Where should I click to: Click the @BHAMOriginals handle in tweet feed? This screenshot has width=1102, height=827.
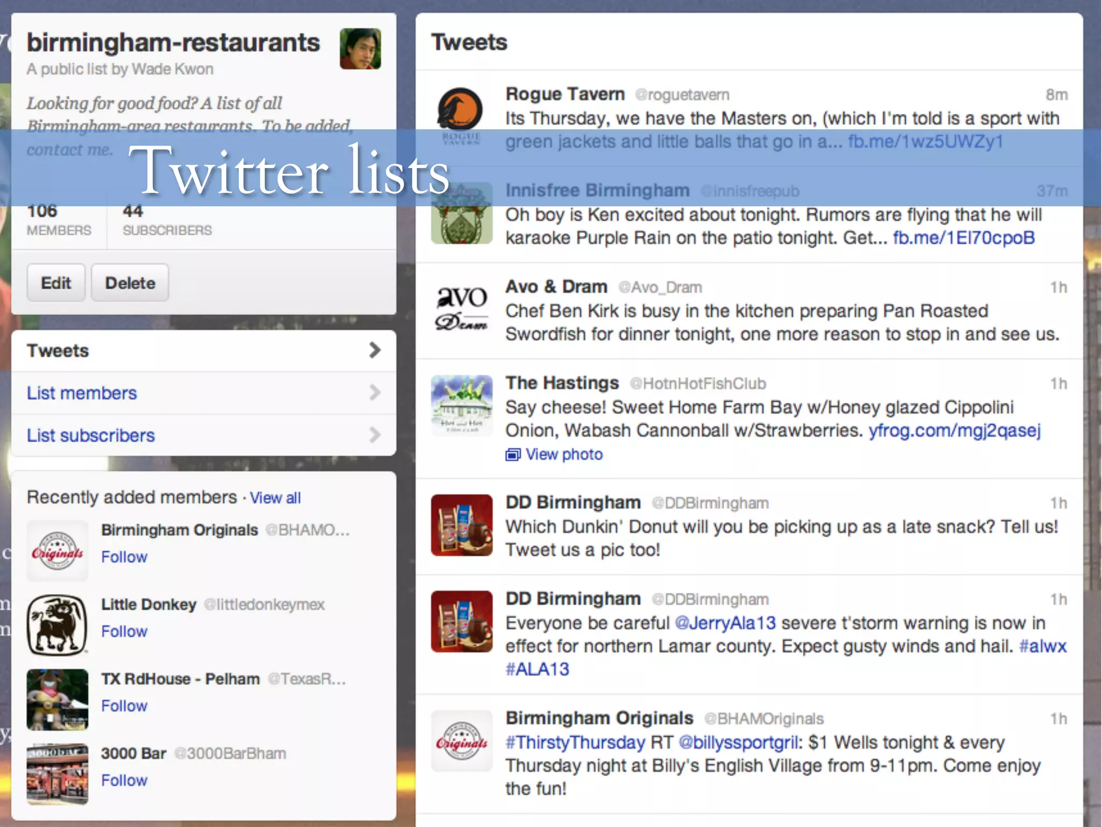[x=764, y=719]
